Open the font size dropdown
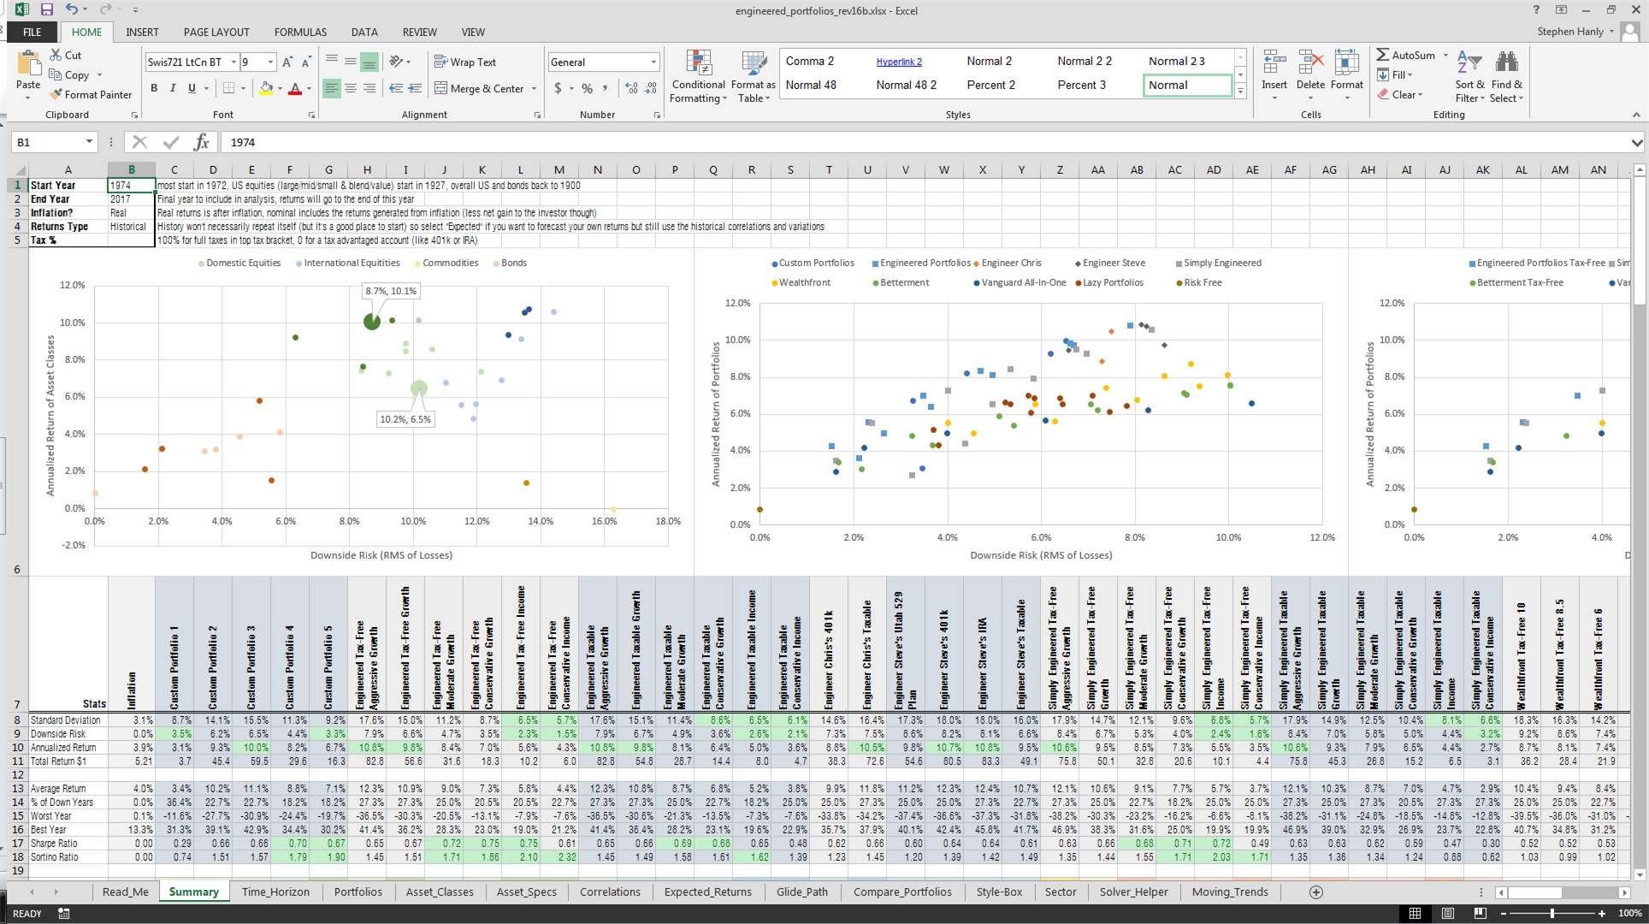Screen dimensions: 1649x924 pyautogui.click(x=269, y=62)
